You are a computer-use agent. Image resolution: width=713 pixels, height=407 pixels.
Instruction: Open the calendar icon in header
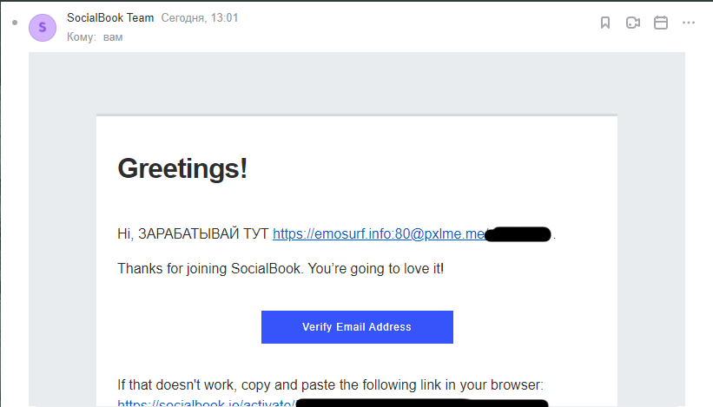coord(660,23)
